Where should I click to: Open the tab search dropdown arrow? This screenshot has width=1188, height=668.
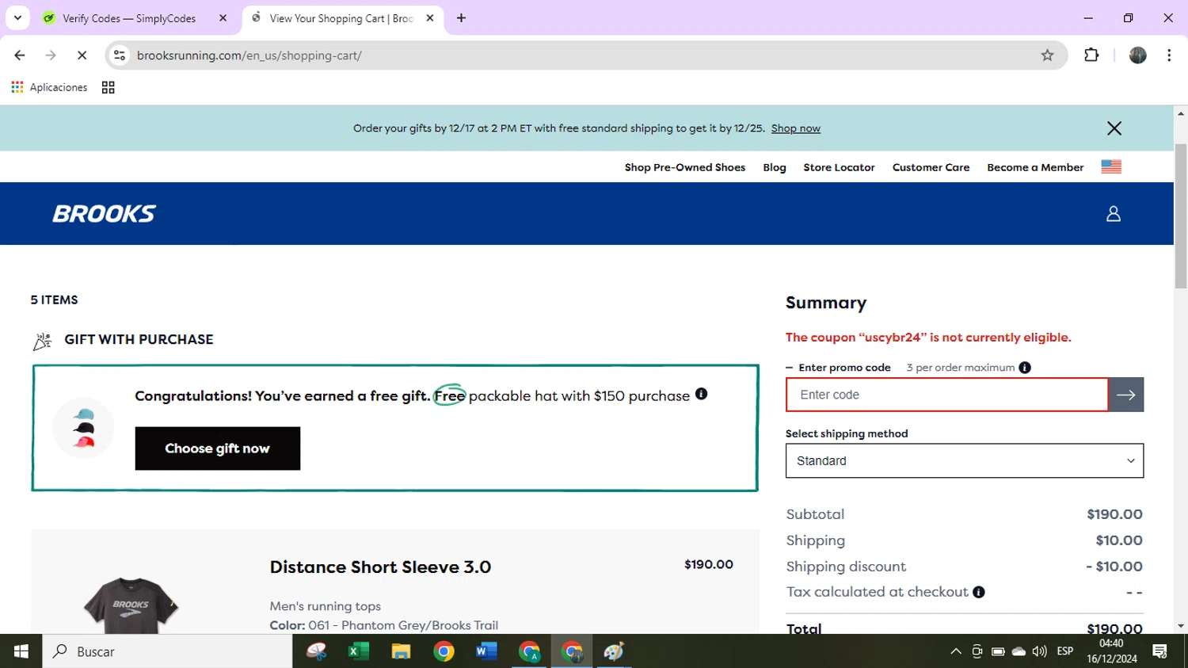17,18
